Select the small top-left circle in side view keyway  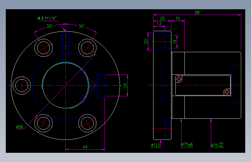(x=179, y=79)
